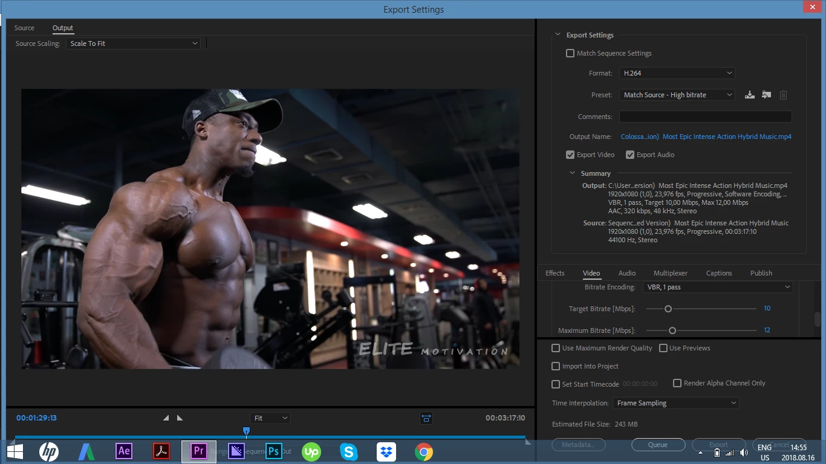Image resolution: width=826 pixels, height=464 pixels.
Task: Click the video settings panel scrollbar
Action: (x=817, y=319)
